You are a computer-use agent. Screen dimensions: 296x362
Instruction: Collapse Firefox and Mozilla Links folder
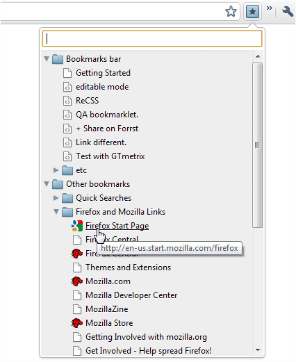coord(56,212)
